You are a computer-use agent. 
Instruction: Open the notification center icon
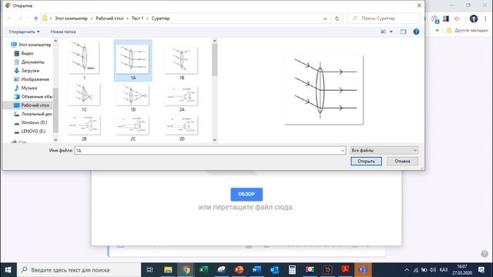pyautogui.click(x=481, y=270)
